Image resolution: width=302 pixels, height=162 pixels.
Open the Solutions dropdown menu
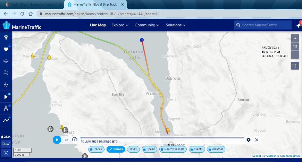(x=175, y=25)
